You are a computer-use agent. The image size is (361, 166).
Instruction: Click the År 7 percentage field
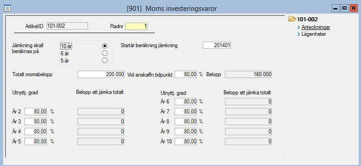(x=186, y=112)
